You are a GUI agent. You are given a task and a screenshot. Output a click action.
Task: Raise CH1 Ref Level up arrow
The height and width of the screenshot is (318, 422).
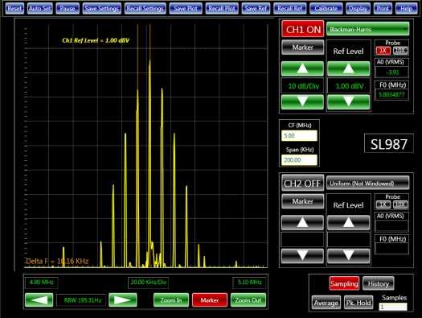click(x=348, y=68)
